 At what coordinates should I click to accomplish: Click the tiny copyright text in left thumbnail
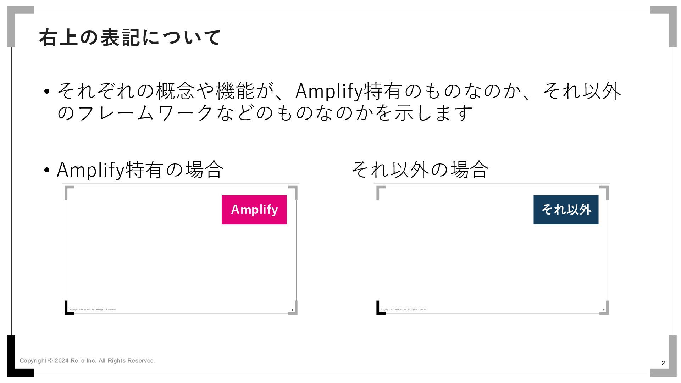tap(92, 309)
